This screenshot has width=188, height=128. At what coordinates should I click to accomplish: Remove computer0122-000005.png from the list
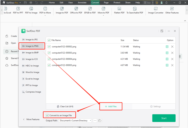[x=172, y=65]
